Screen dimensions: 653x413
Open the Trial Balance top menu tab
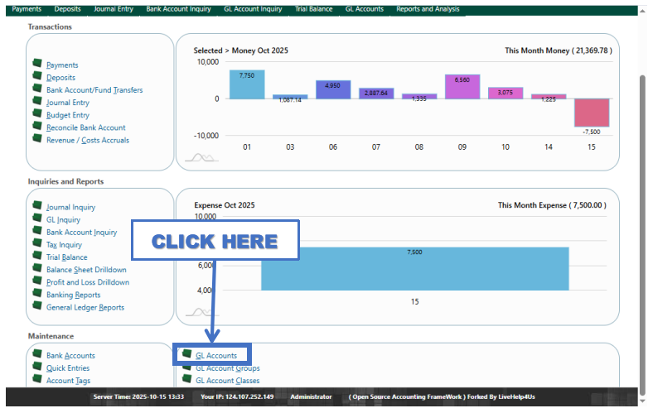tap(313, 9)
